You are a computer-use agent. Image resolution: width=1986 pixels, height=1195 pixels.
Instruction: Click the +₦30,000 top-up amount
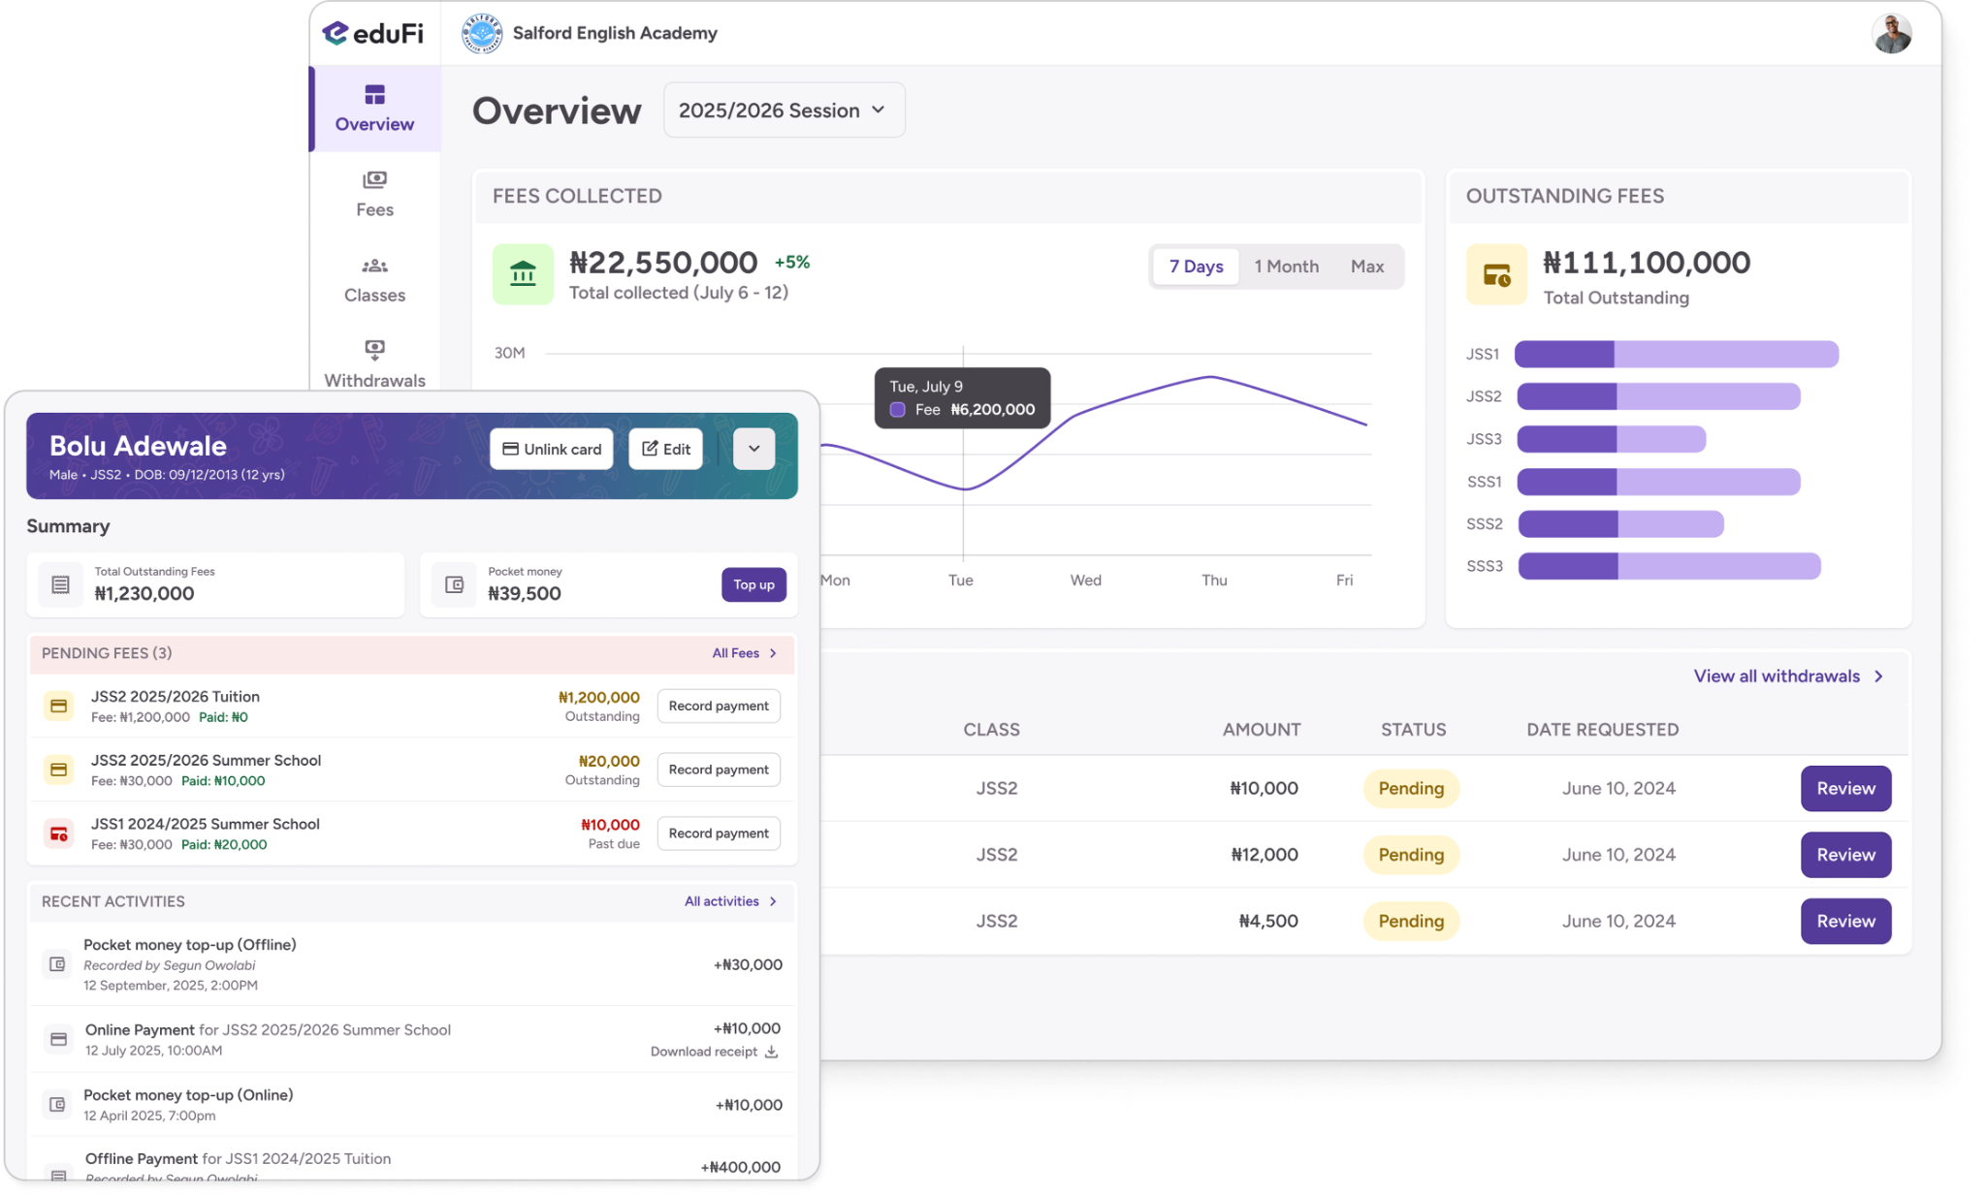point(748,964)
